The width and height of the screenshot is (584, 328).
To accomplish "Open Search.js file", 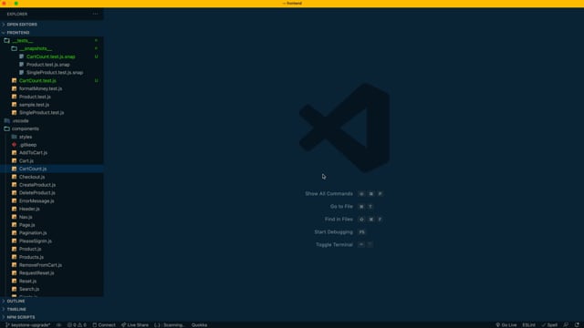I will [x=52, y=289].
